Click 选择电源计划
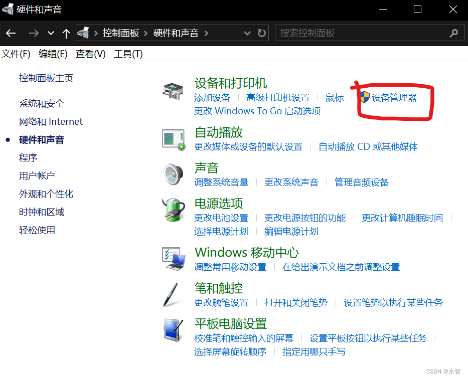 [x=221, y=231]
